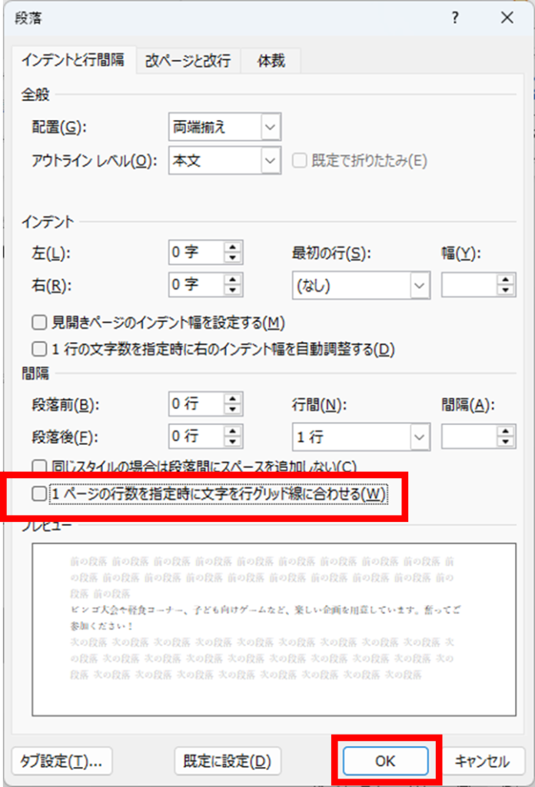Increase 幅 indent width spinner value
The image size is (535, 787).
[506, 281]
